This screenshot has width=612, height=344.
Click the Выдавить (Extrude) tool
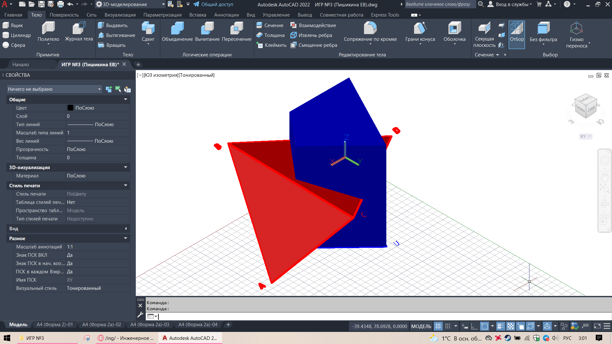click(x=113, y=25)
